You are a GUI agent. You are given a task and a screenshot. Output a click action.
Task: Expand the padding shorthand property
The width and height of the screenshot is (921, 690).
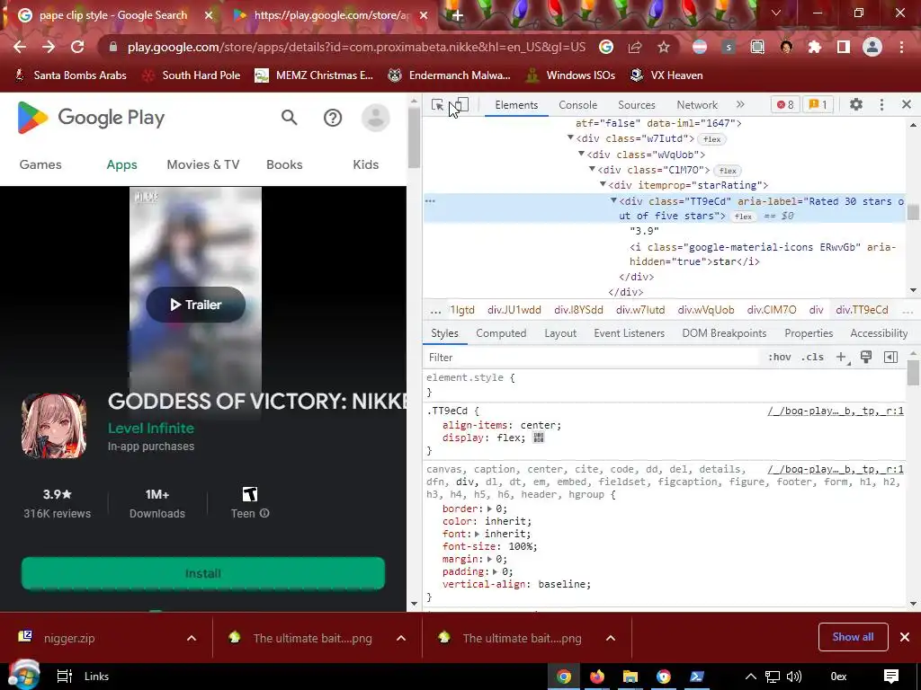[x=496, y=571]
